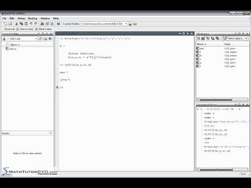Expand the MATLAB folder dropdown in Current Folder panel

pos(36,39)
